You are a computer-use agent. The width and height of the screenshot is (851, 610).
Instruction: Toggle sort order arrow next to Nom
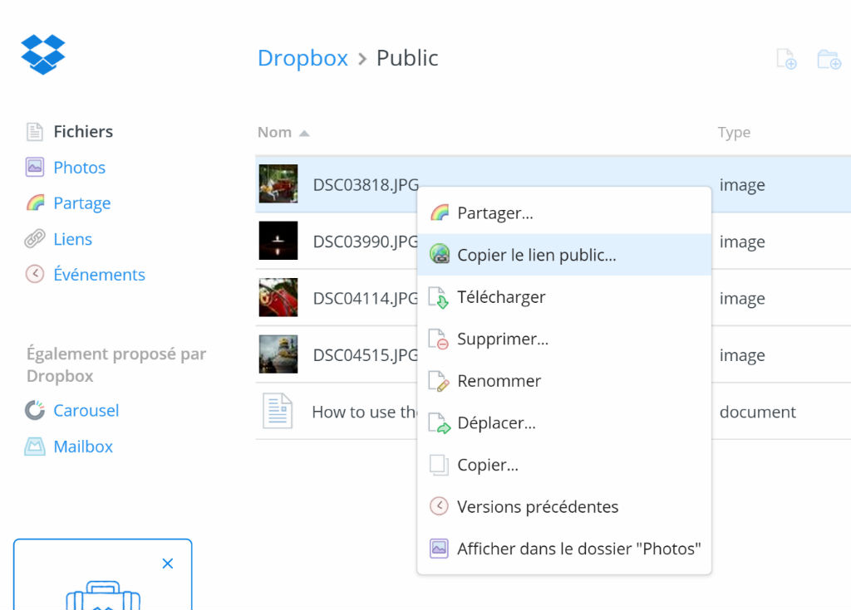click(x=304, y=134)
